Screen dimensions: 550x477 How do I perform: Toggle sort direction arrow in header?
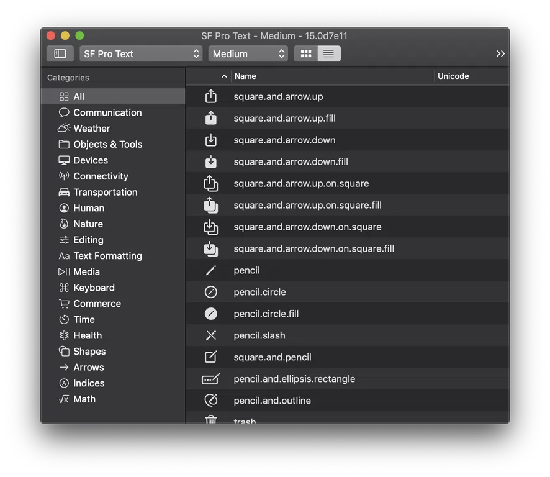coord(224,76)
